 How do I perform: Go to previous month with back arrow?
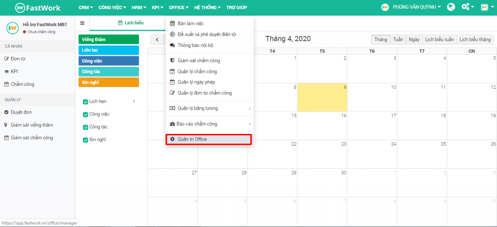[157, 40]
